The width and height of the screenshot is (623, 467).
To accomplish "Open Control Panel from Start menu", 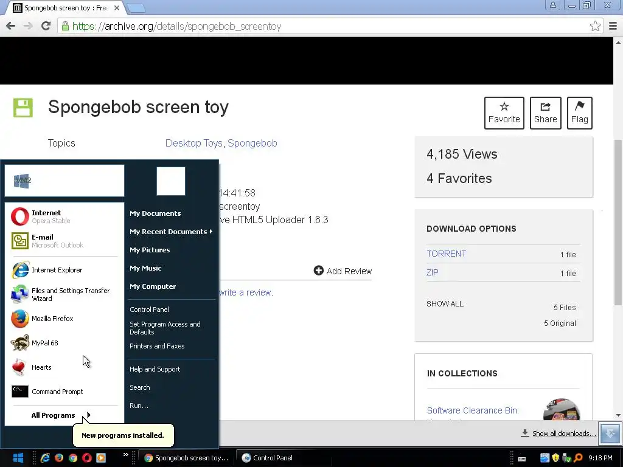I will 149,310.
